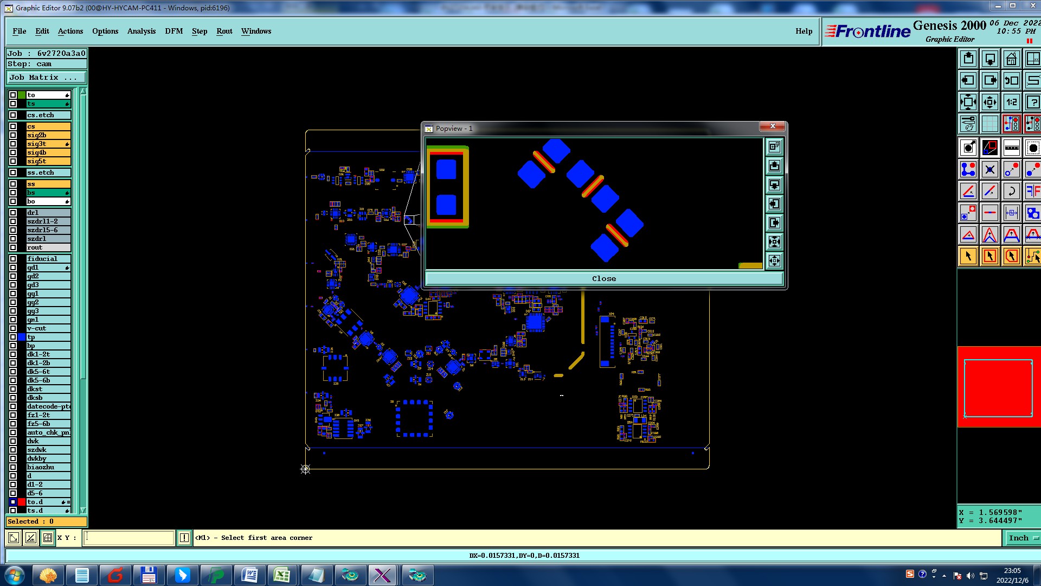Viewport: 1041px width, 586px height.
Task: Open the Actions menu
Action: [70, 31]
